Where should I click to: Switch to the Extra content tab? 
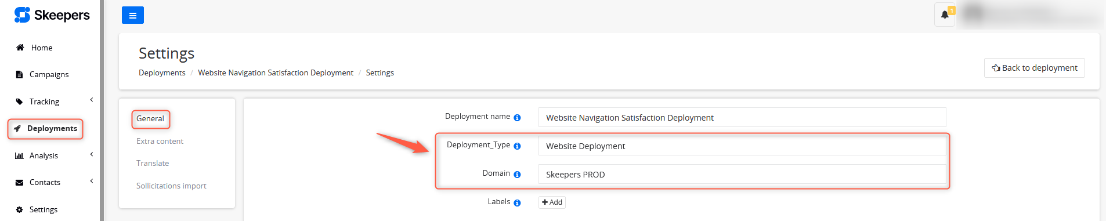point(160,141)
